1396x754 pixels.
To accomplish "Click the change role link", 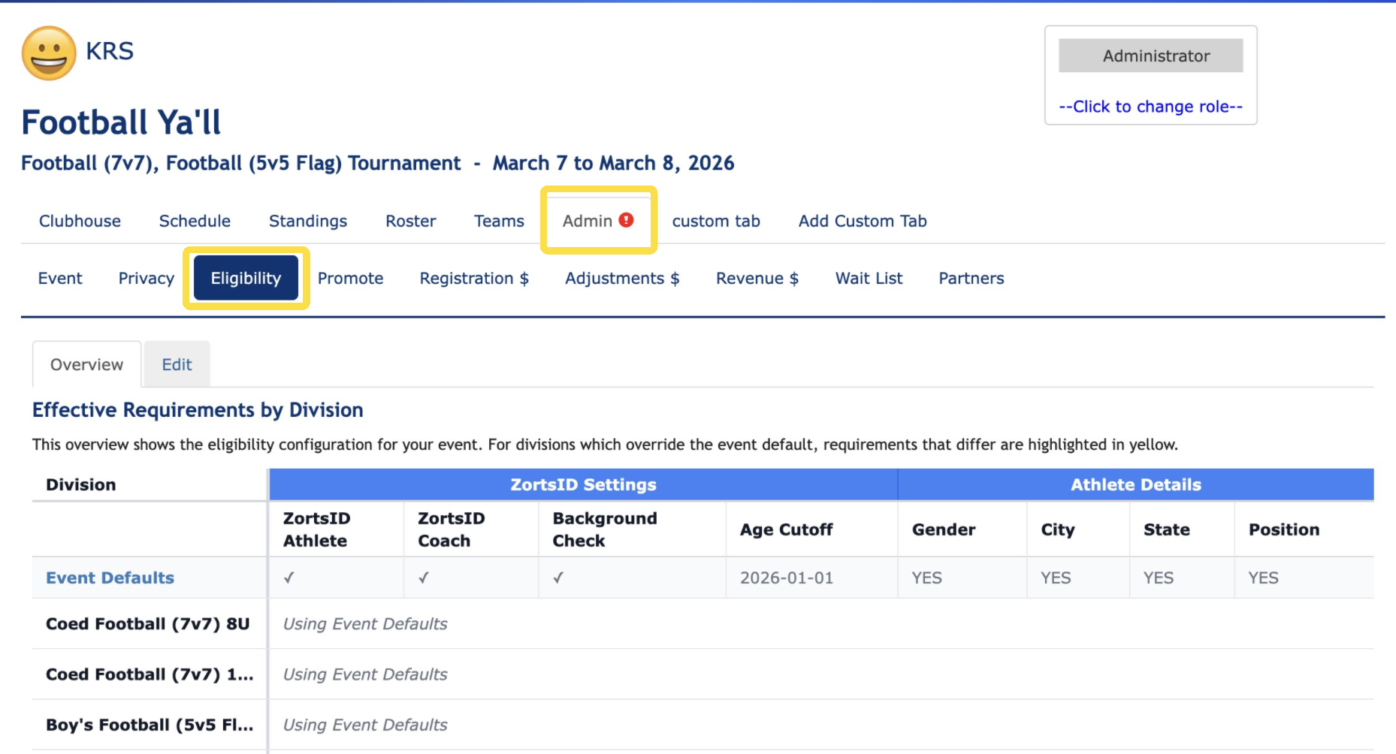I will click(1150, 107).
